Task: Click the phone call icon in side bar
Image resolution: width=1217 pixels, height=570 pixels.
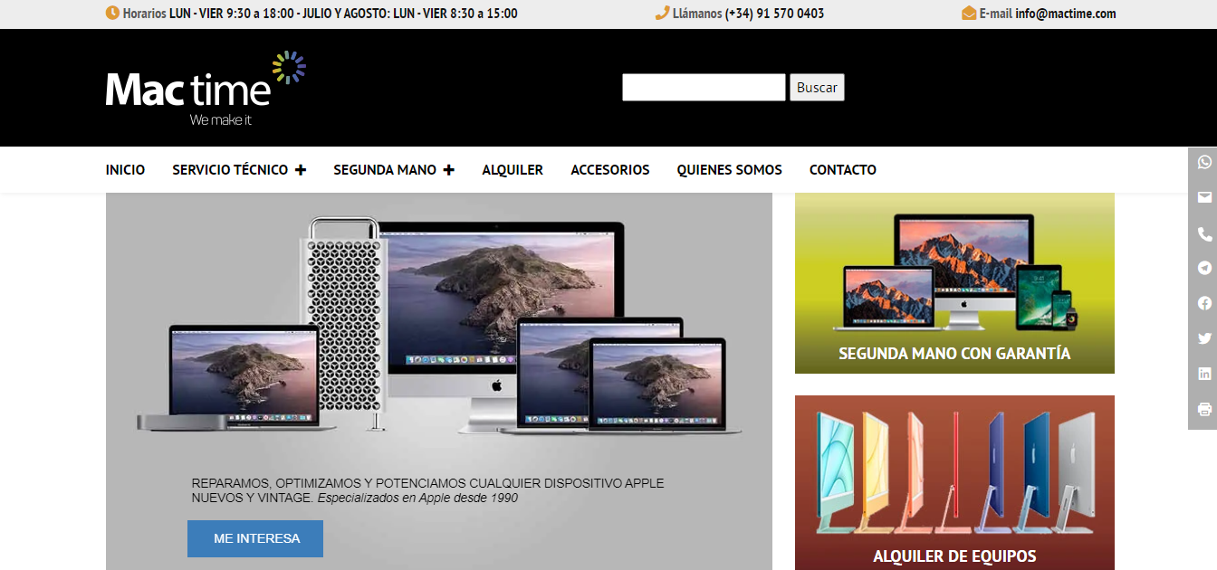Action: click(x=1204, y=233)
